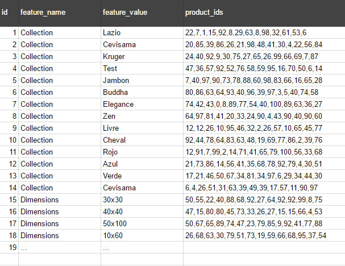
Task: Select row 16 Dimensions feature_name cell
Action: [x=60, y=211]
